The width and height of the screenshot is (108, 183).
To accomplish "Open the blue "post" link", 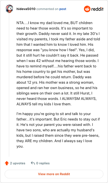I will (x=63, y=9).
